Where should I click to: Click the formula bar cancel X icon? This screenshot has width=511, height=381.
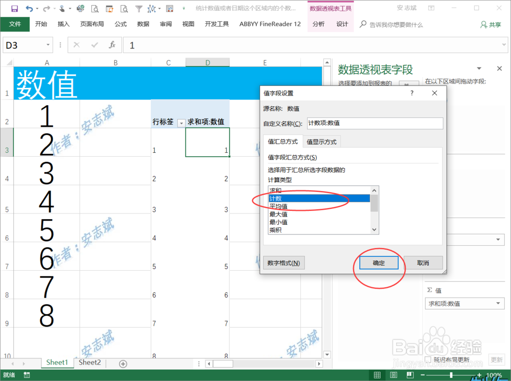tap(77, 45)
